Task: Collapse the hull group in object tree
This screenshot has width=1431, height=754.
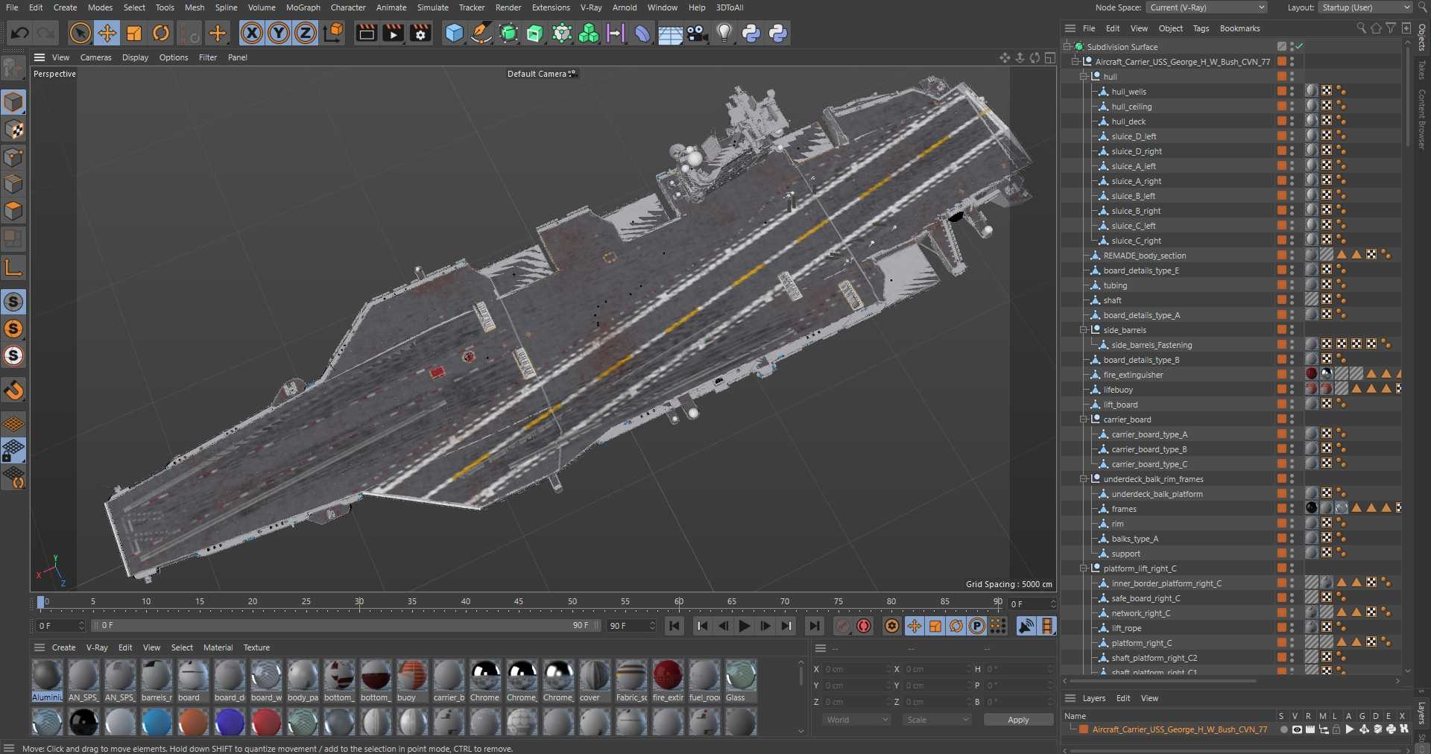Action: [x=1084, y=77]
